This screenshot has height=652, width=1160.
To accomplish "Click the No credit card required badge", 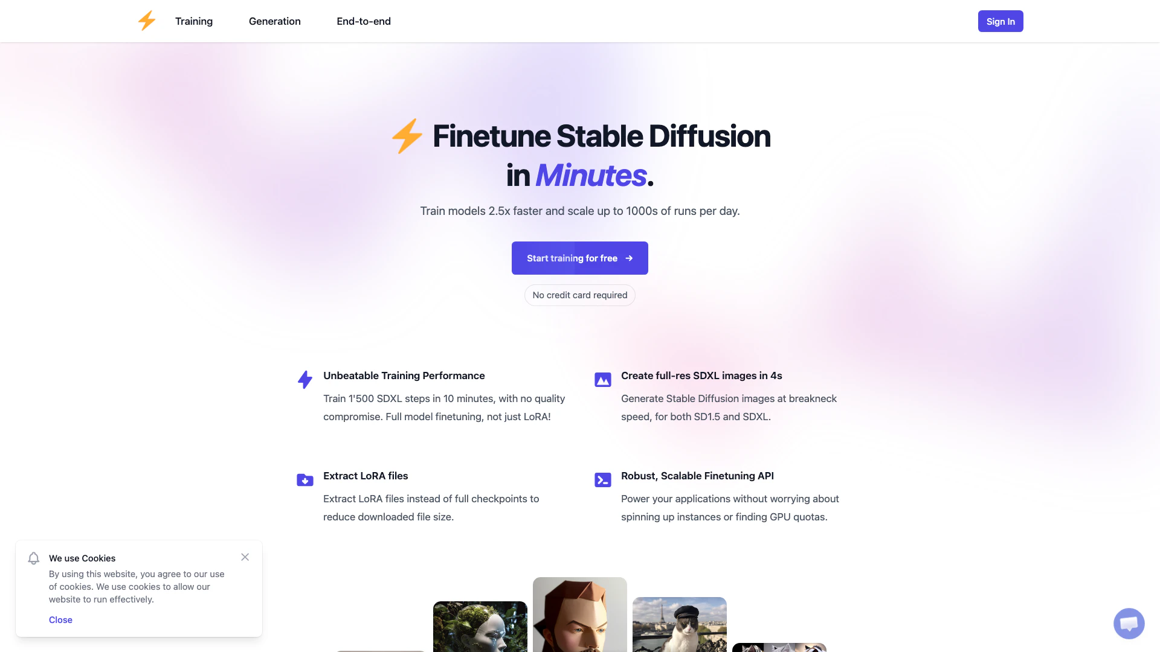I will point(579,295).
